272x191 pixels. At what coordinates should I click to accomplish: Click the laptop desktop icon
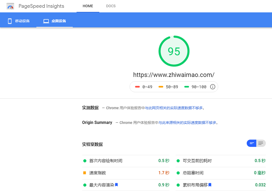click(x=46, y=21)
